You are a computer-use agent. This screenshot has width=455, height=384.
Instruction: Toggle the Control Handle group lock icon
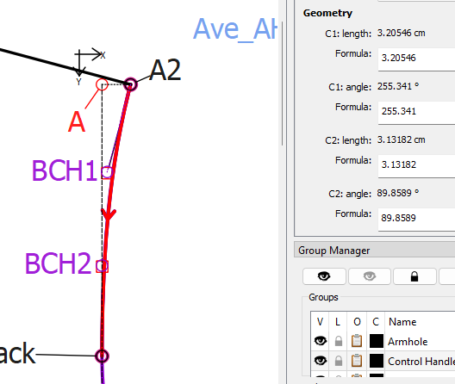[x=339, y=361]
